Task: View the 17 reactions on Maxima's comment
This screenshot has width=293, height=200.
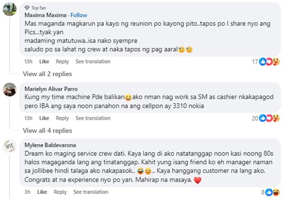Action: [x=266, y=61]
